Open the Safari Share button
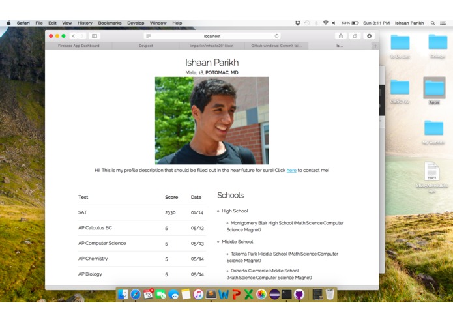 tap(341, 36)
